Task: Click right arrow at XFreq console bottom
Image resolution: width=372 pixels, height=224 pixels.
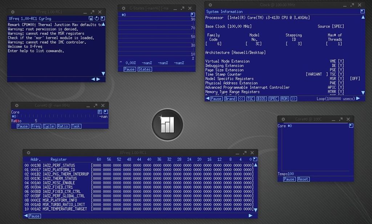Action: point(98,79)
